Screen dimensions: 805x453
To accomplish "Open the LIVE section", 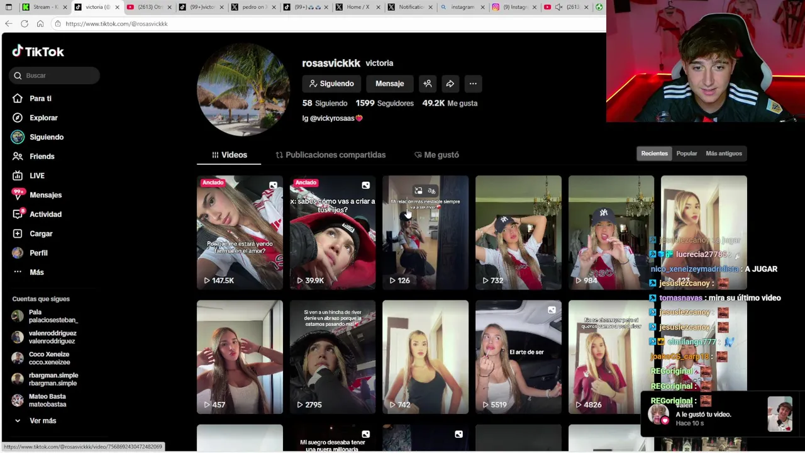I will pos(37,176).
